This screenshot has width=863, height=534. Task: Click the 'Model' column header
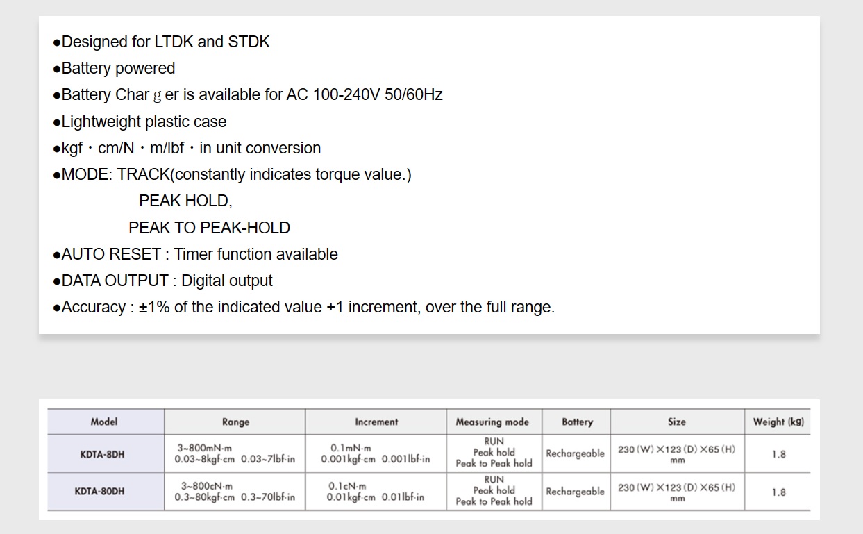(x=104, y=422)
